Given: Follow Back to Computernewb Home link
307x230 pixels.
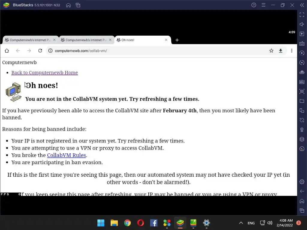Looking at the screenshot, I should (44, 72).
